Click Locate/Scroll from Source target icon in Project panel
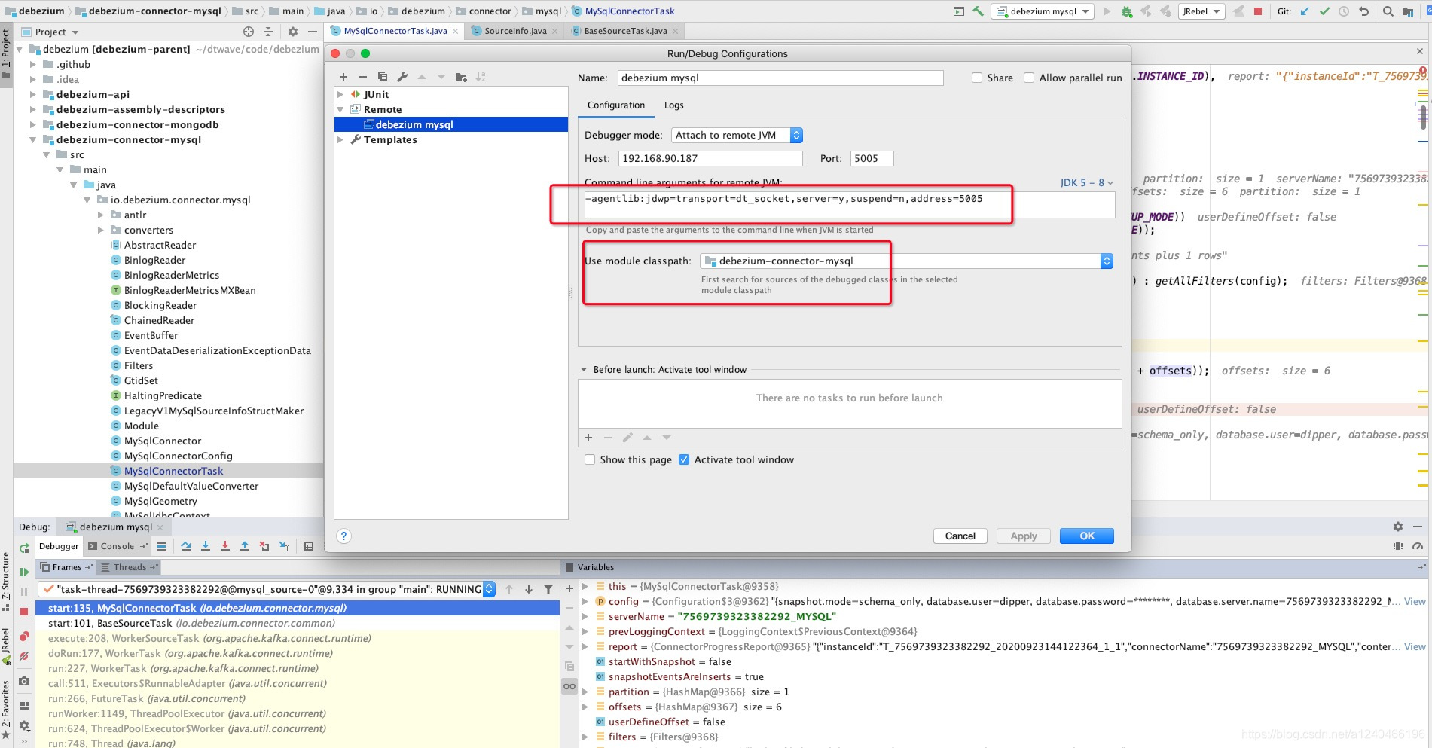Screen dimensions: 1432x748 [249, 32]
